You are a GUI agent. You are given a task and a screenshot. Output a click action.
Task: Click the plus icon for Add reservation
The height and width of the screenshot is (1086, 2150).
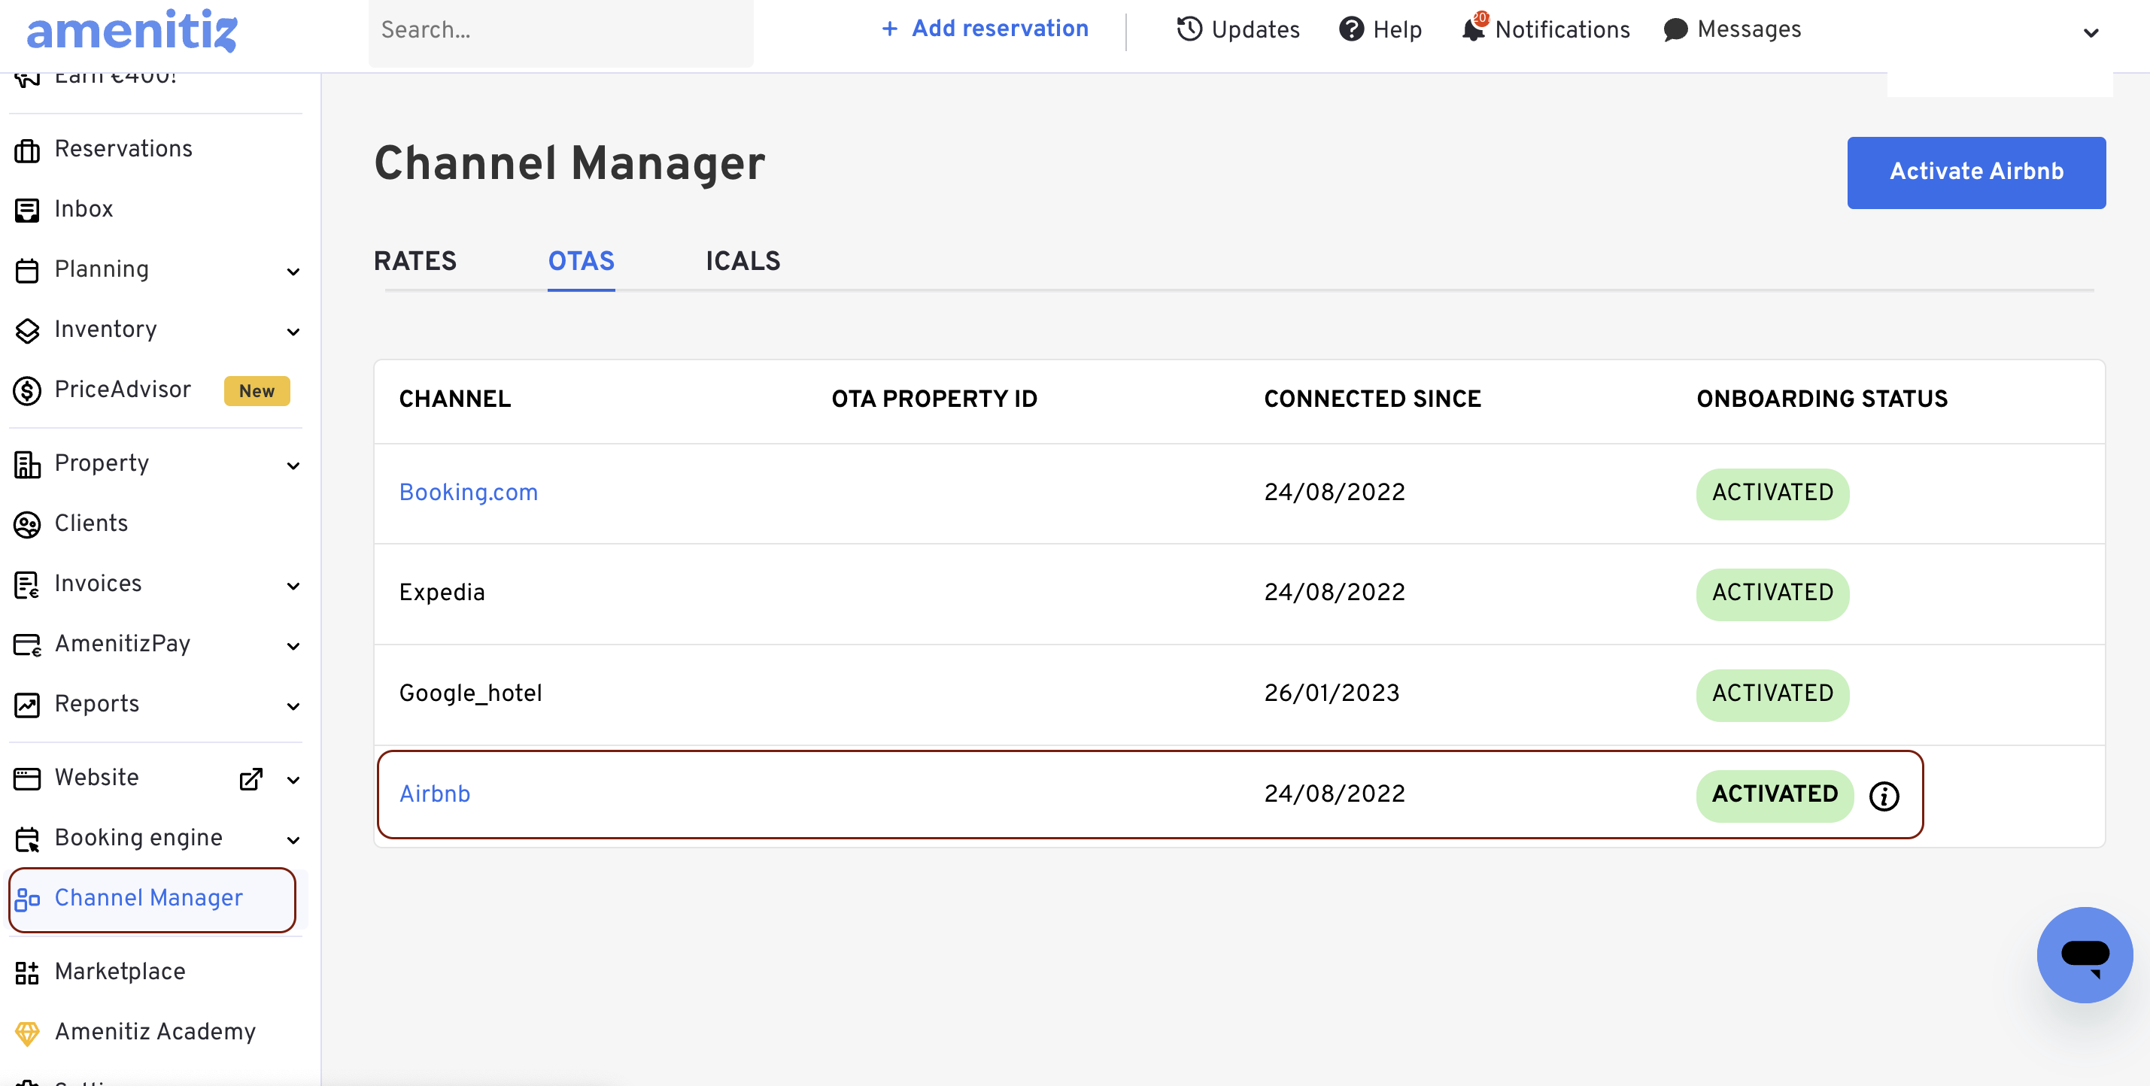(890, 29)
